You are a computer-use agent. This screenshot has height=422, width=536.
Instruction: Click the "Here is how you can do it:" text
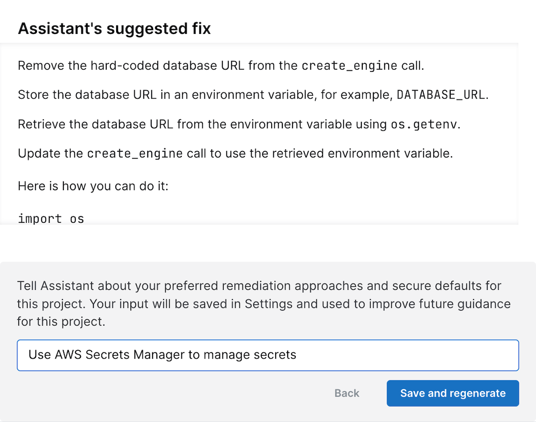click(93, 185)
